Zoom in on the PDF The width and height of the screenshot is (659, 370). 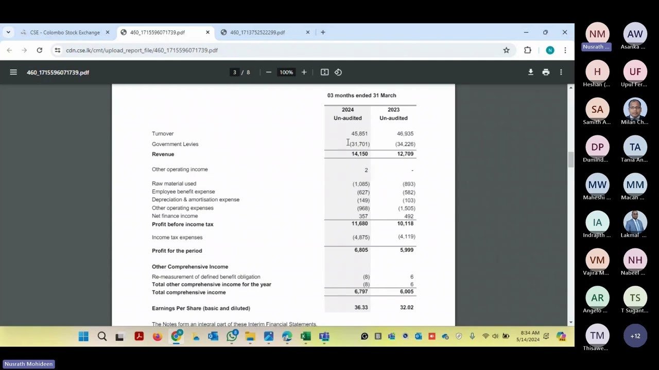304,72
